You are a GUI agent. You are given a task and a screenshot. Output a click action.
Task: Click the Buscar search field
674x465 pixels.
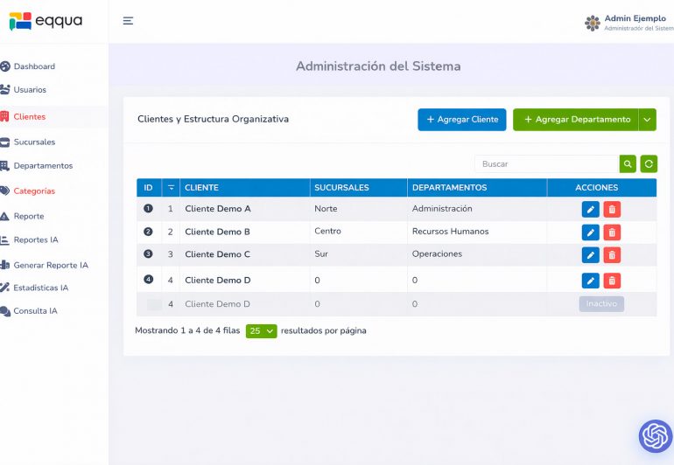tap(546, 163)
